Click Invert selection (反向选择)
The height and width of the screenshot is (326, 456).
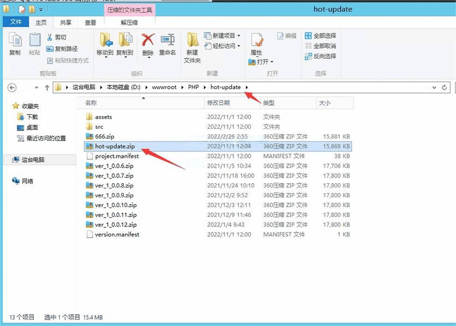click(321, 56)
